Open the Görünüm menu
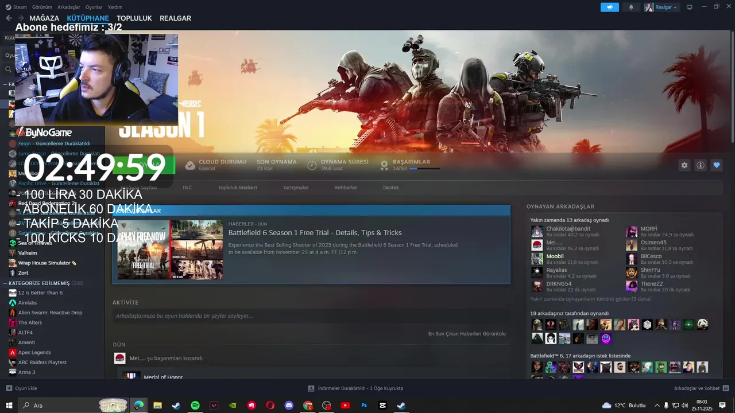This screenshot has width=735, height=413. pos(42,7)
